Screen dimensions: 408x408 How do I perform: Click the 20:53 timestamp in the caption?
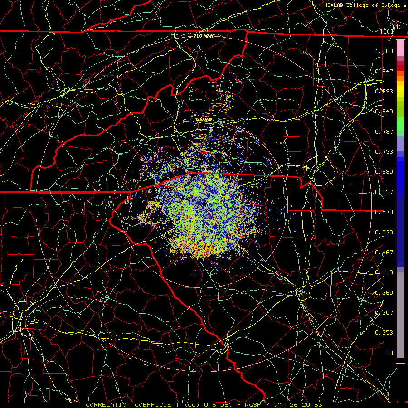point(312,405)
